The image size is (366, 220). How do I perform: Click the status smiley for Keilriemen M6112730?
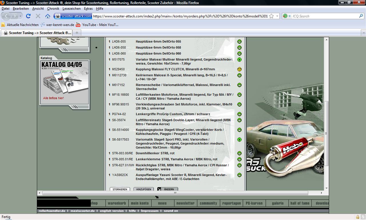tap(239, 75)
